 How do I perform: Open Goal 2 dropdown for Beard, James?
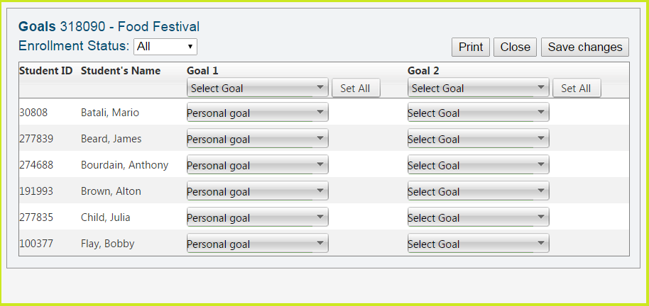point(478,140)
